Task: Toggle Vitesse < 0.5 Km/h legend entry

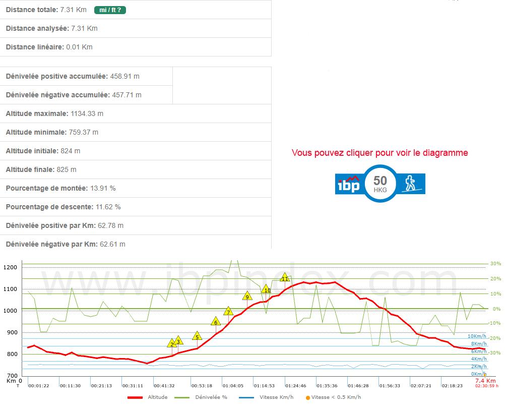Action: coord(336,397)
